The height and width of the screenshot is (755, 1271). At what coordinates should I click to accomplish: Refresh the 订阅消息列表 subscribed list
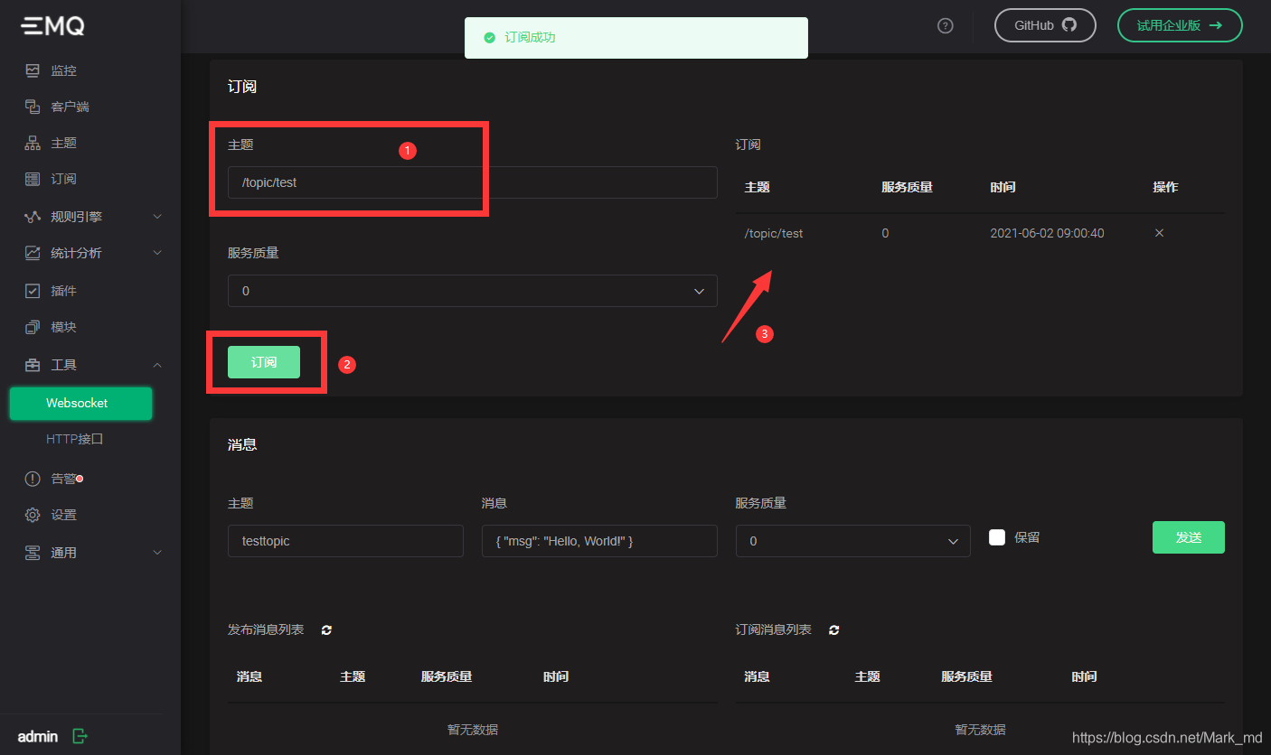pyautogui.click(x=834, y=630)
